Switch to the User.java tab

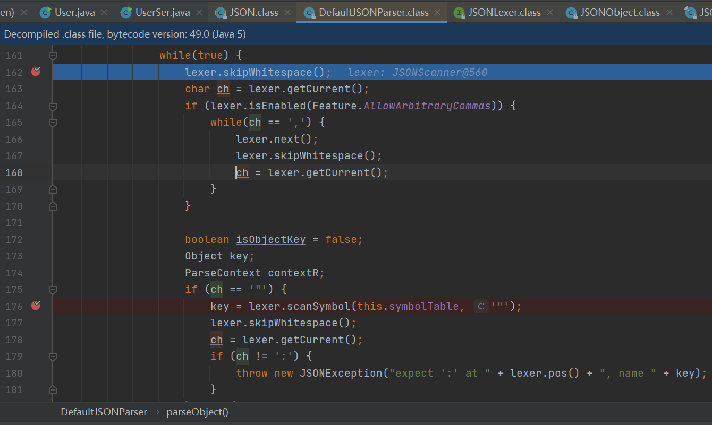[74, 12]
